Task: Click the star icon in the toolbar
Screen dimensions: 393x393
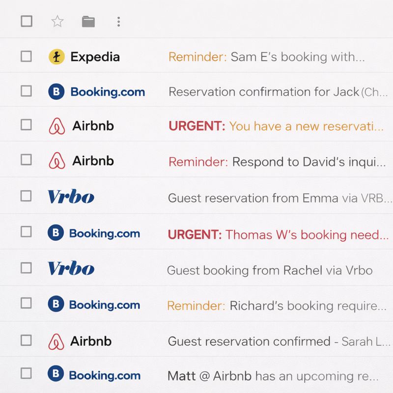Action: pos(57,21)
